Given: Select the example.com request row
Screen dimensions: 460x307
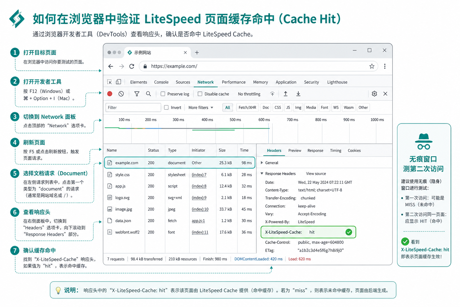Looking at the screenshot, I should pyautogui.click(x=180, y=163).
